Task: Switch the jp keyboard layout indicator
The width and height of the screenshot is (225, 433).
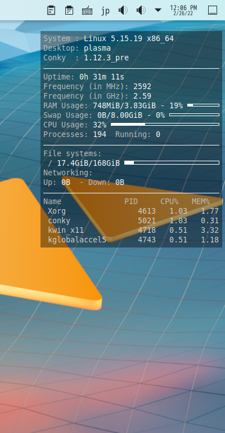Action: (x=105, y=11)
